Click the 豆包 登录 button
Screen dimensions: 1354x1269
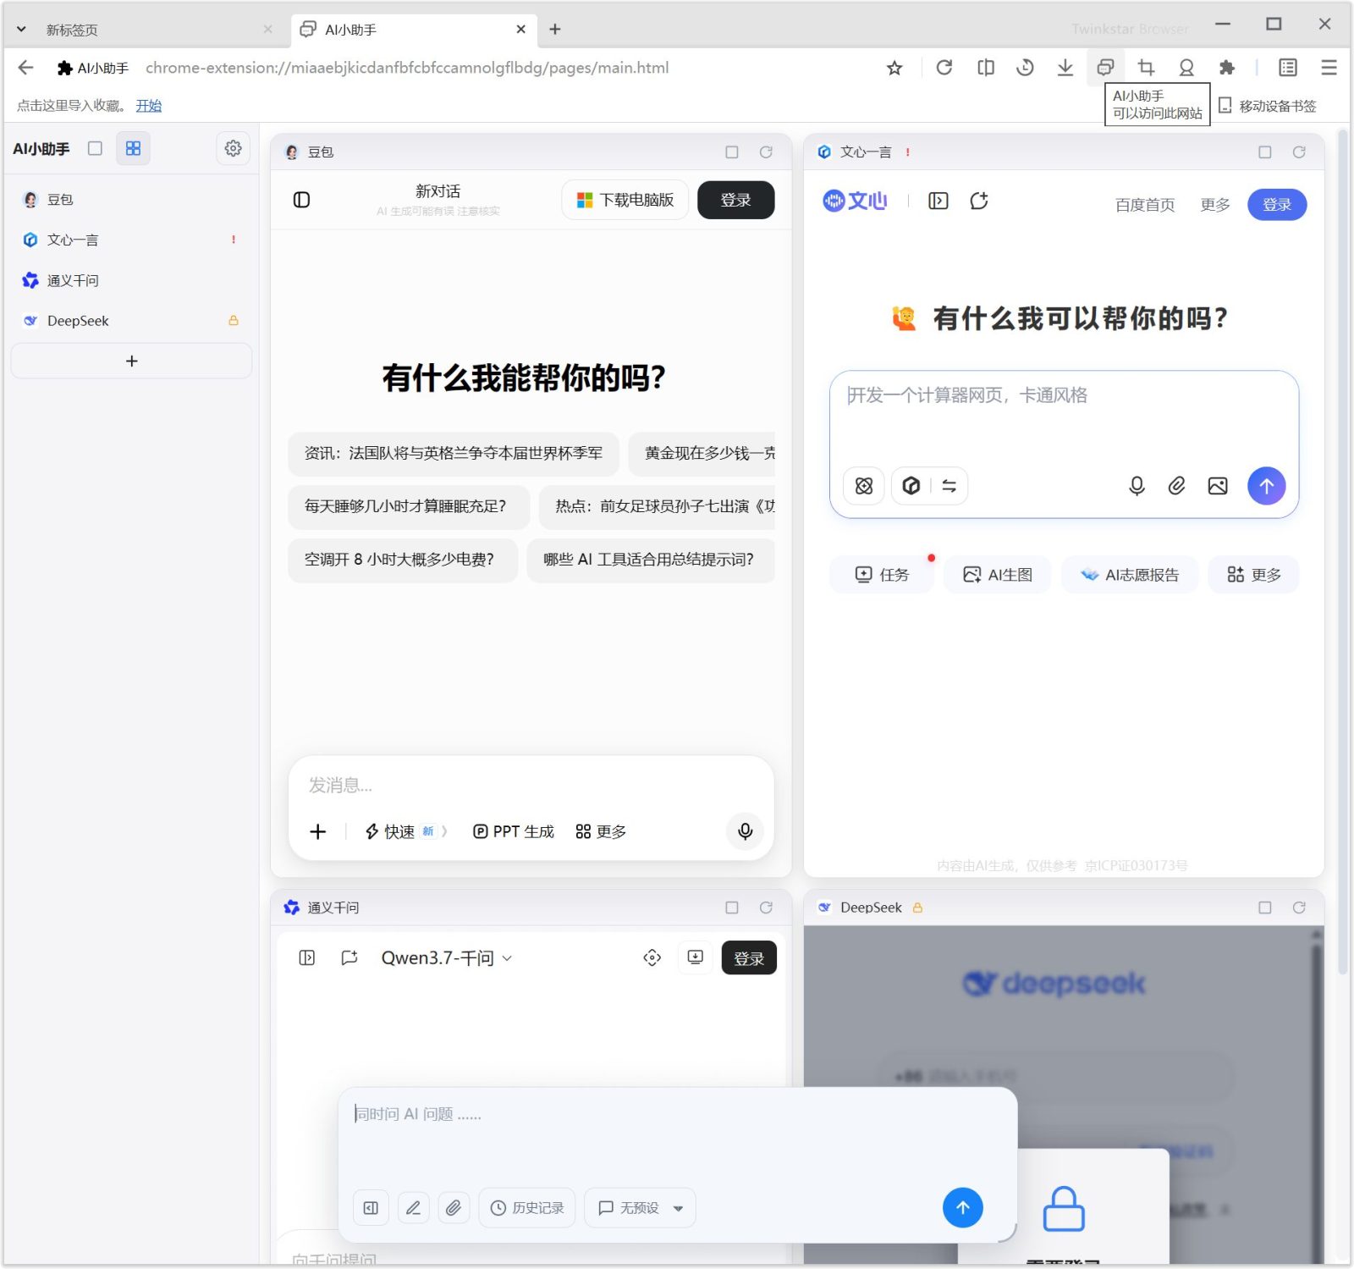coord(736,200)
